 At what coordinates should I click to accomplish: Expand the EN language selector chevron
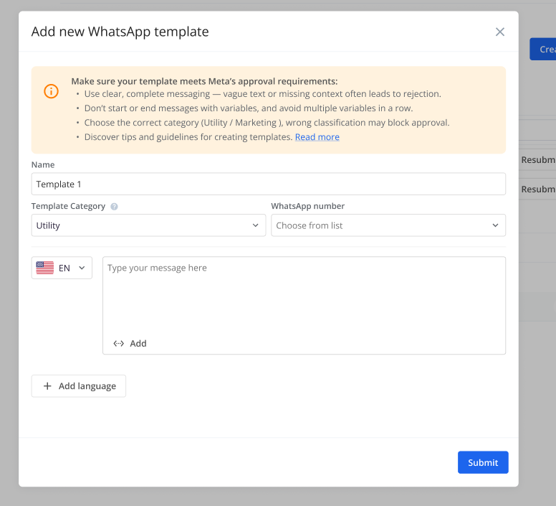point(82,268)
